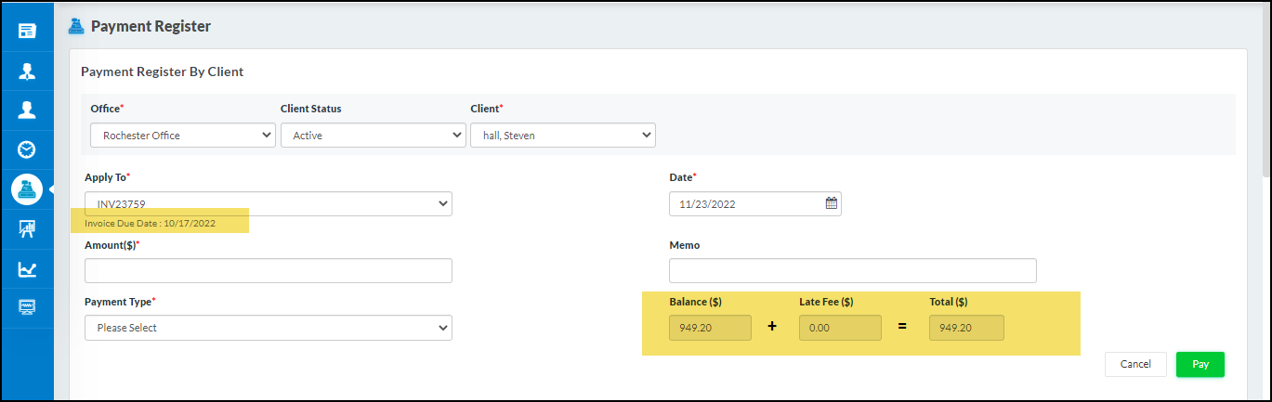Open the Client dropdown showing hall, Steven
Screen dimensions: 1272x402
[563, 136]
